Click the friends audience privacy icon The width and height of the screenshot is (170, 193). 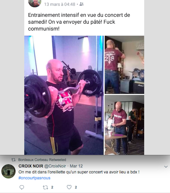click(81, 4)
